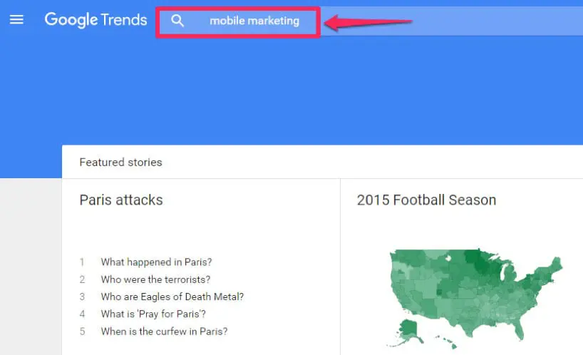Click Hawaii islands on the map

(447, 342)
